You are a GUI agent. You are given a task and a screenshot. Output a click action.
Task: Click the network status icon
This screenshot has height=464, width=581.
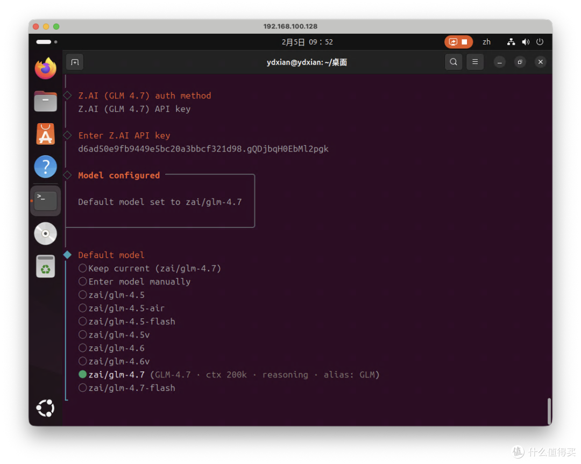click(511, 42)
